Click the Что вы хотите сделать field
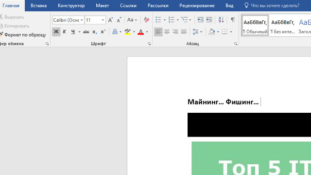This screenshot has width=311, height=175. point(275,5)
